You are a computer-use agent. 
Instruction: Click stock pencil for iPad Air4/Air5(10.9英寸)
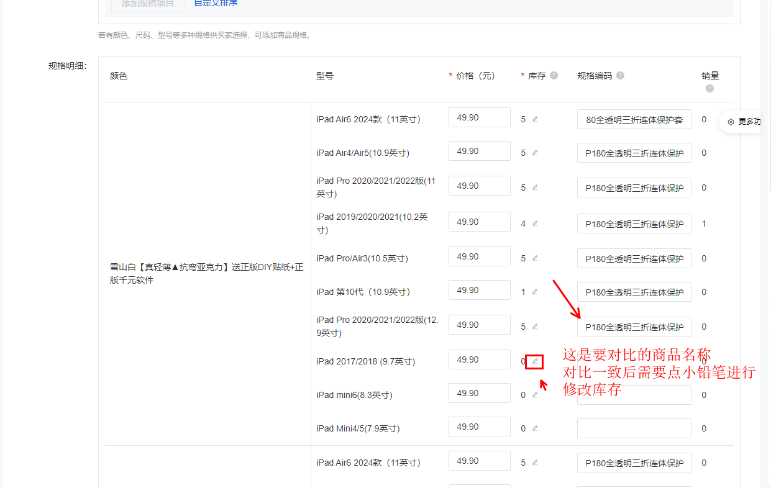535,153
